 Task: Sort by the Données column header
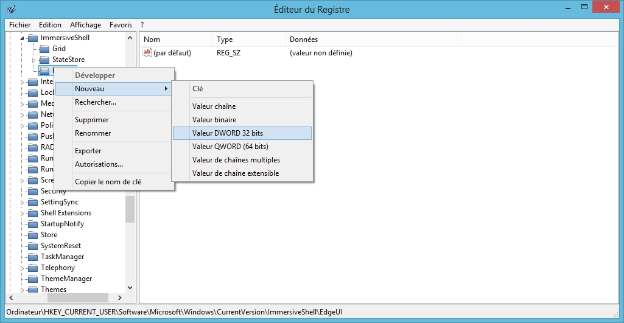click(373, 40)
